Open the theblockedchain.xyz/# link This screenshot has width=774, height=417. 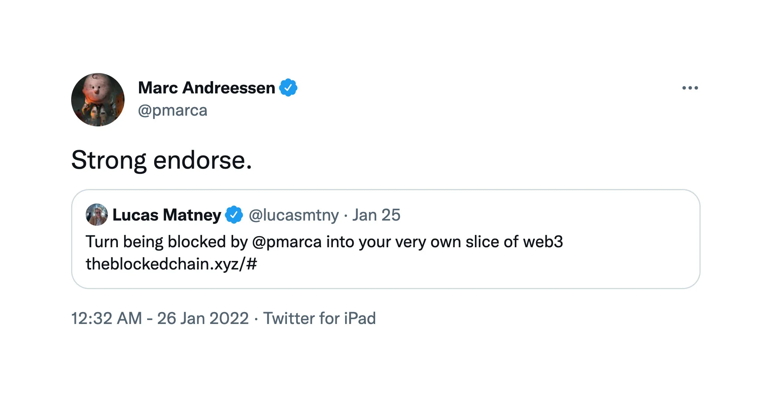click(x=171, y=264)
